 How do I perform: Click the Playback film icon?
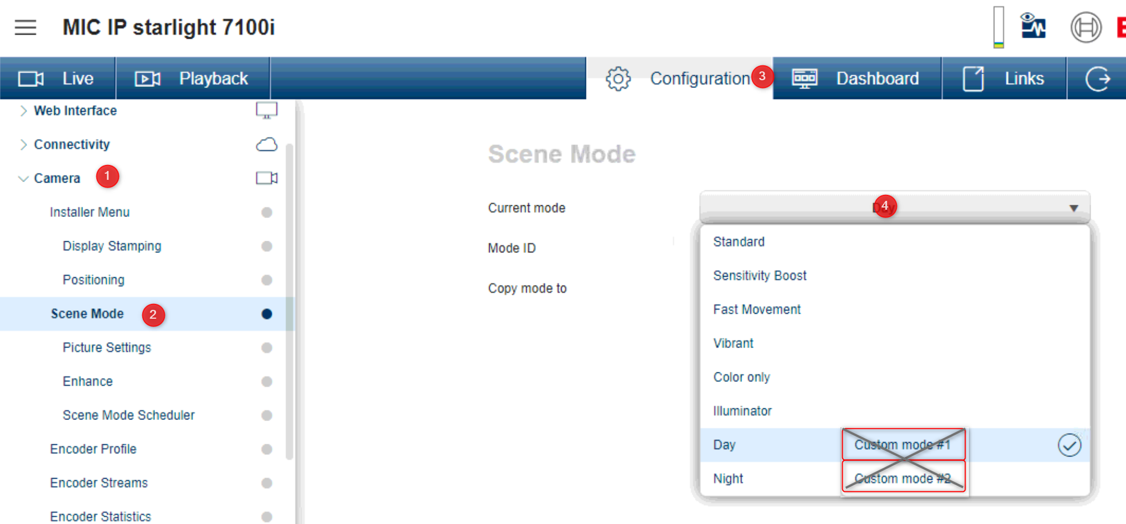pyautogui.click(x=148, y=79)
